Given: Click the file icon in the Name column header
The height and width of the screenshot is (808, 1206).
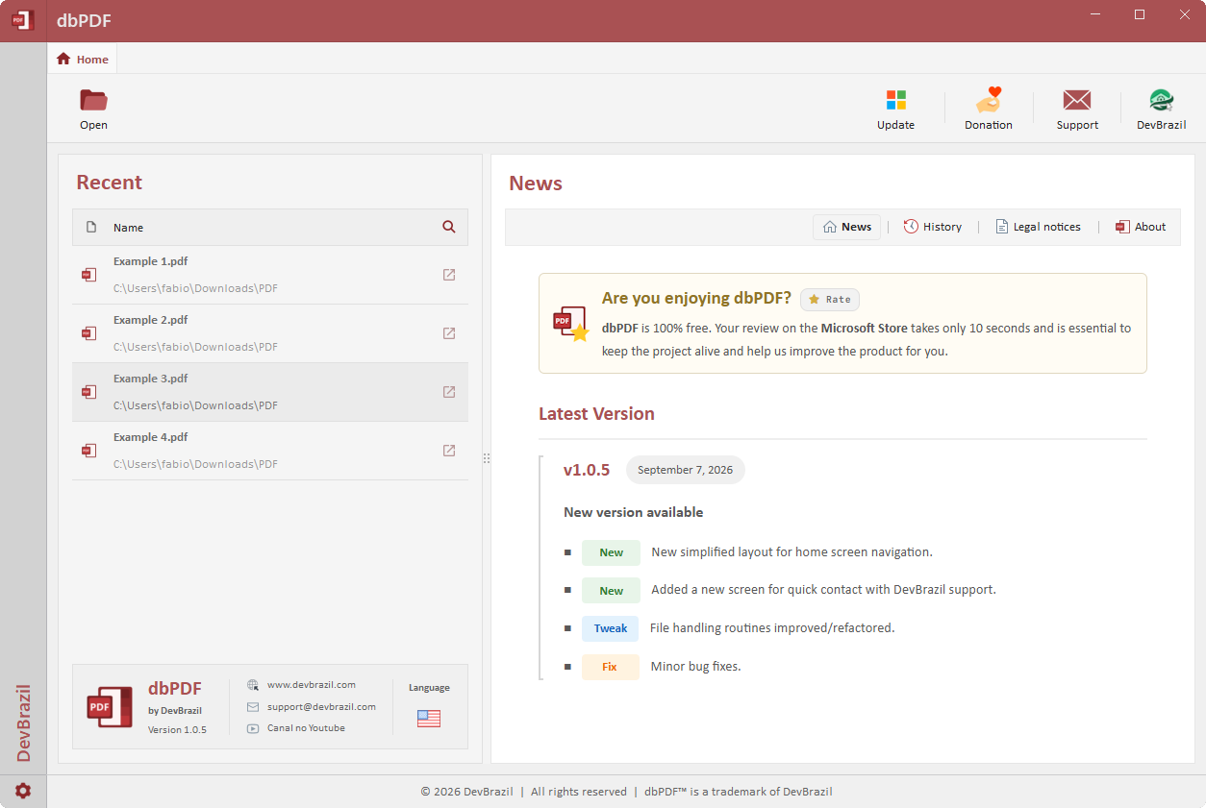Looking at the screenshot, I should [91, 228].
